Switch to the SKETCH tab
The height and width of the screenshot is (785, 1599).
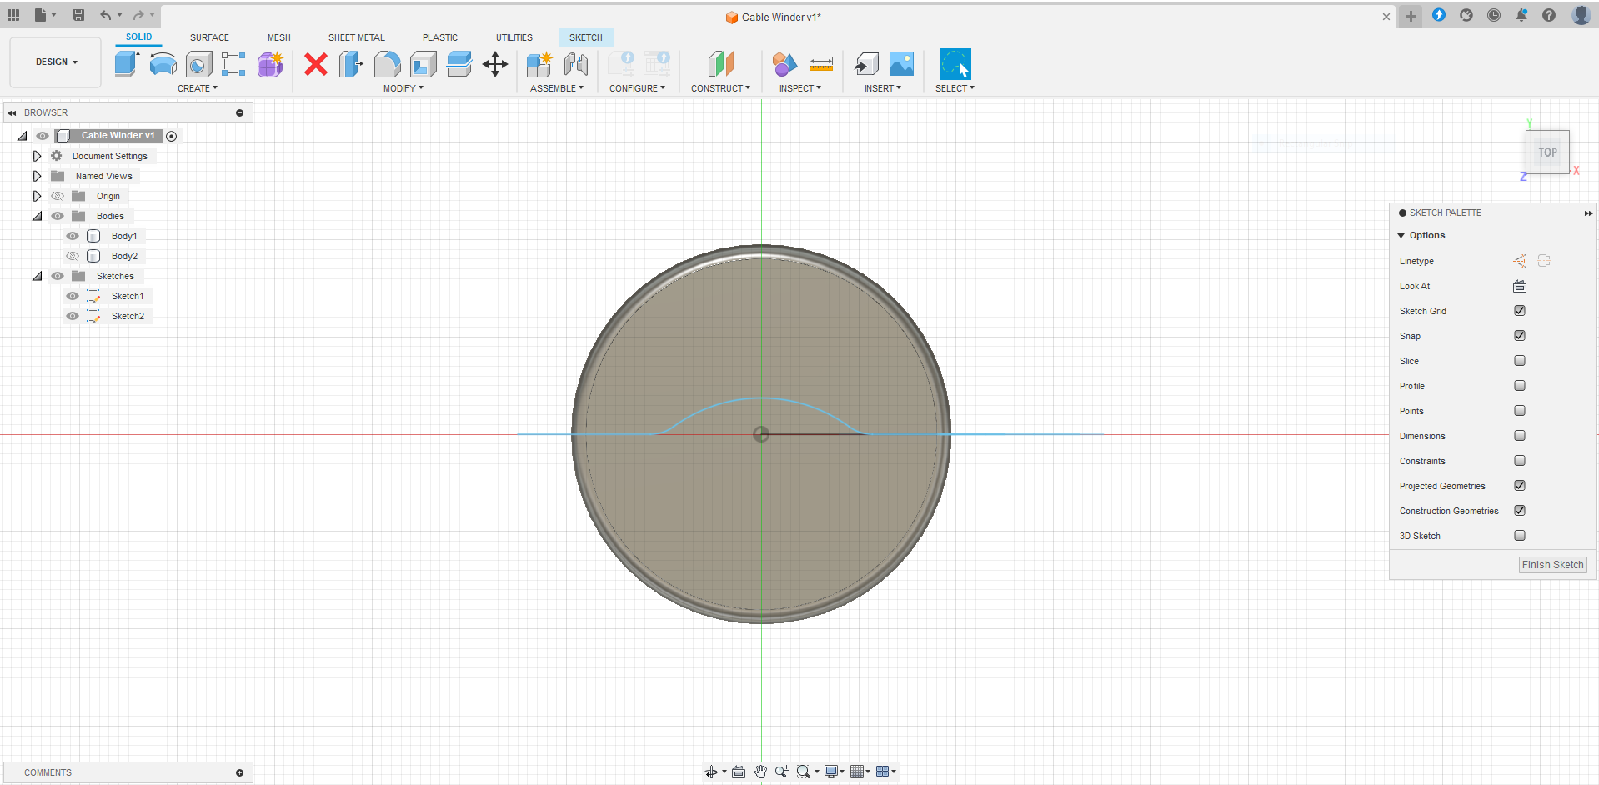pos(586,37)
